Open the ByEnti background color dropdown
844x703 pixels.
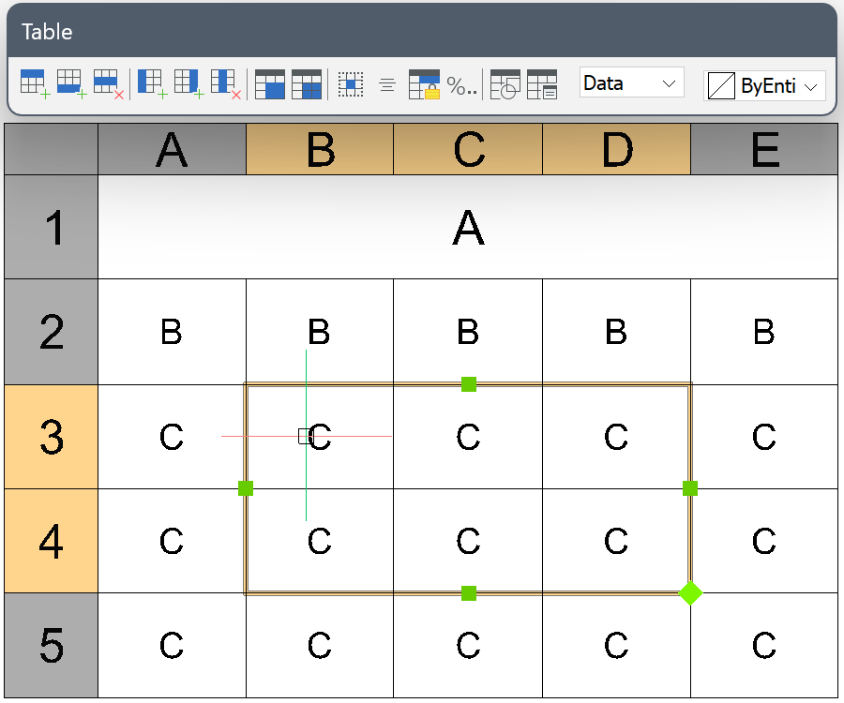[x=764, y=86]
